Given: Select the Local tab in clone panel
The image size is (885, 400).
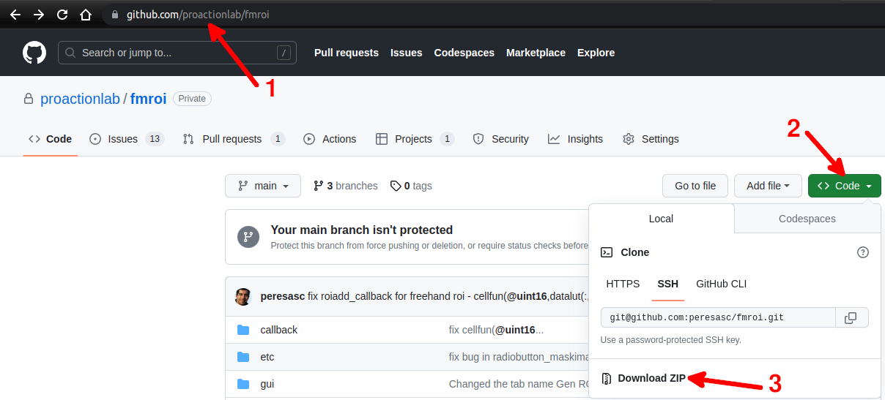Looking at the screenshot, I should (661, 219).
